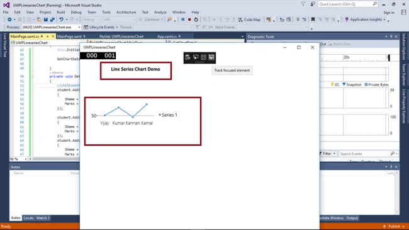409x230 pixels.
Task: Click the Quick Launch search magnifier
Action: pyautogui.click(x=374, y=4)
